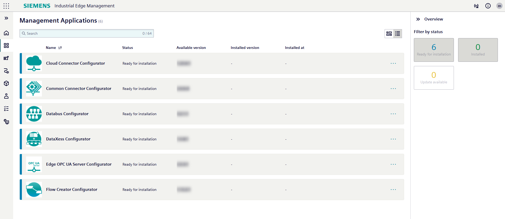This screenshot has height=219, width=505.
Task: Open Cloud Connector Configurator app icon
Action: (34, 63)
